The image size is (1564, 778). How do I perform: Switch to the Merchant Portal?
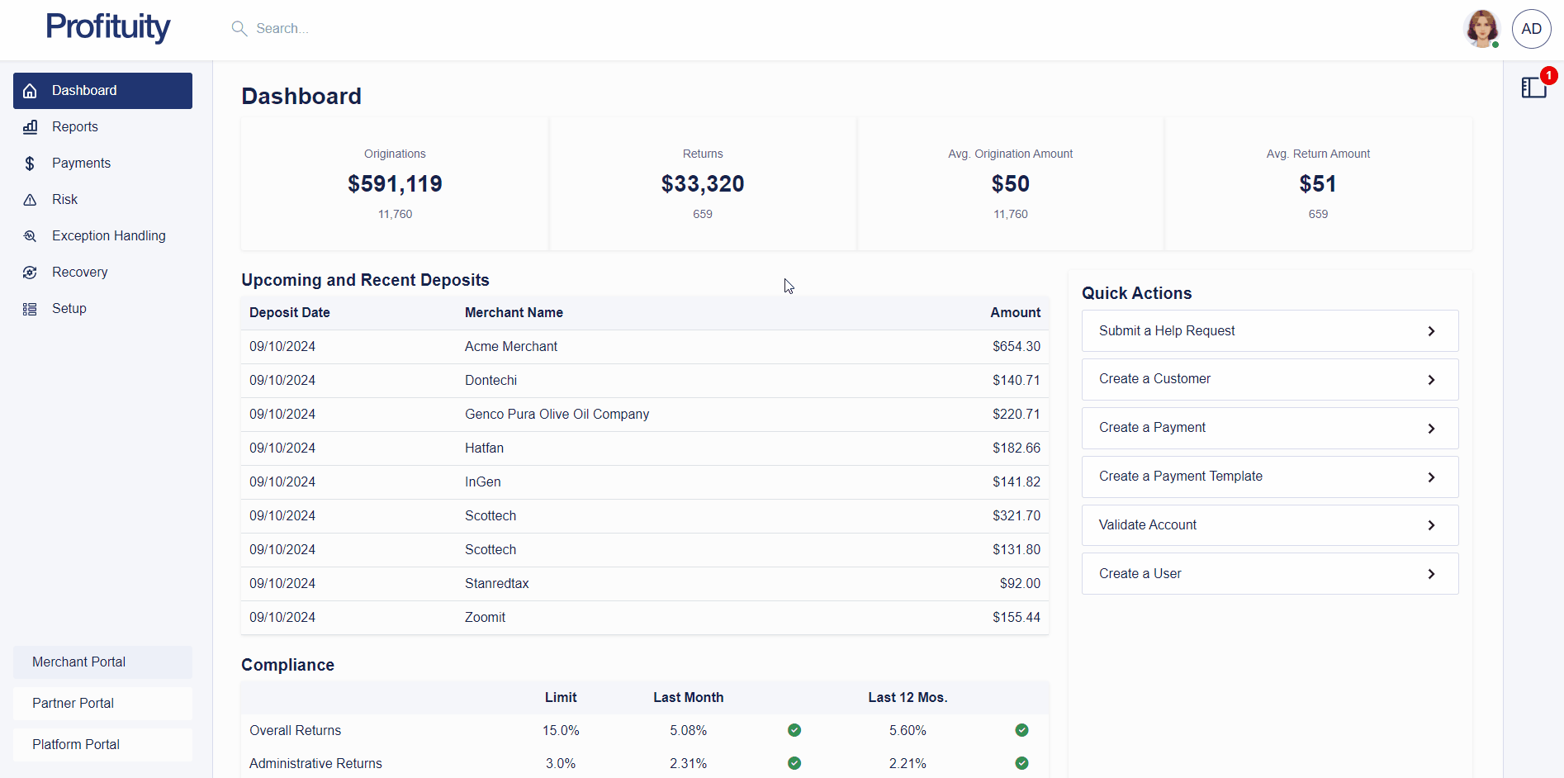coord(102,662)
